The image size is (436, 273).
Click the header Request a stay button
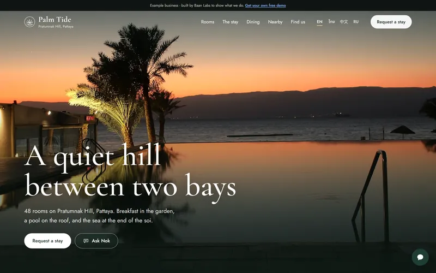point(391,22)
